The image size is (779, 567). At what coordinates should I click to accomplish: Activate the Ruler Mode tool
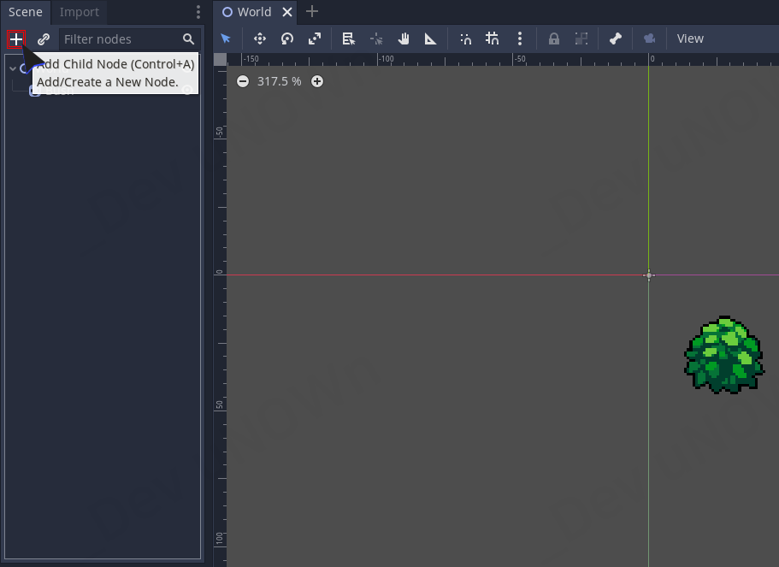[x=431, y=38]
